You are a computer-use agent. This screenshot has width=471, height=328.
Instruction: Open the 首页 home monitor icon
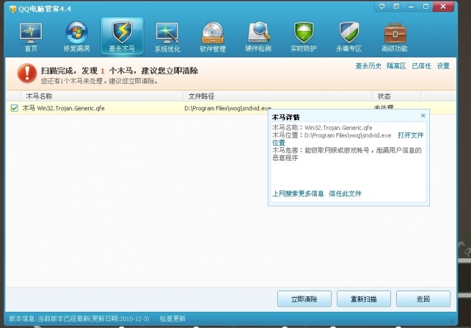click(x=31, y=36)
